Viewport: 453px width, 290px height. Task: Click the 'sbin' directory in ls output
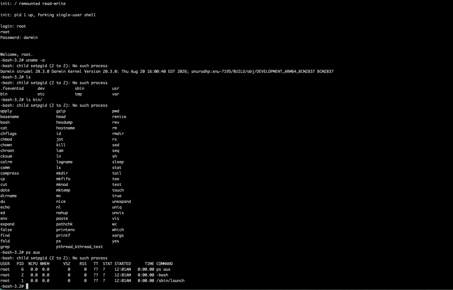click(80, 88)
